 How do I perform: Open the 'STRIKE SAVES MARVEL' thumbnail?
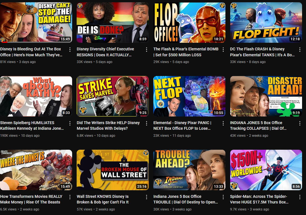coord(113,96)
